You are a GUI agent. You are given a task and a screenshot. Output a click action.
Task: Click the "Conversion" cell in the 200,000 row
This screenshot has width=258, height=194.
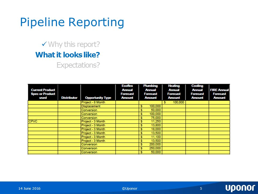[x=98, y=144]
